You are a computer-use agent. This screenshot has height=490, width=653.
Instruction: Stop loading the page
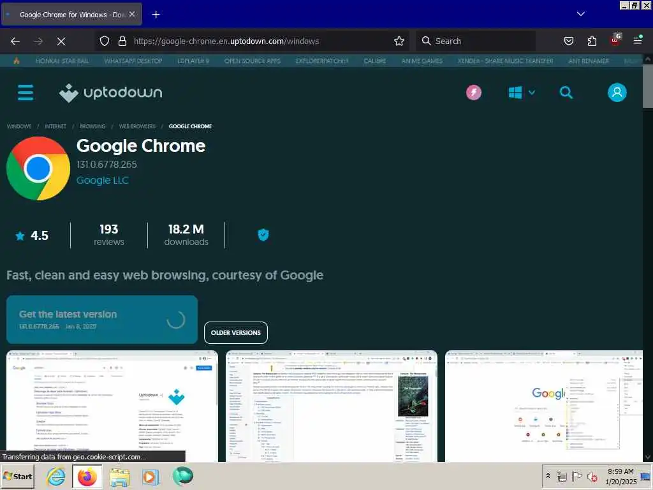(x=61, y=41)
